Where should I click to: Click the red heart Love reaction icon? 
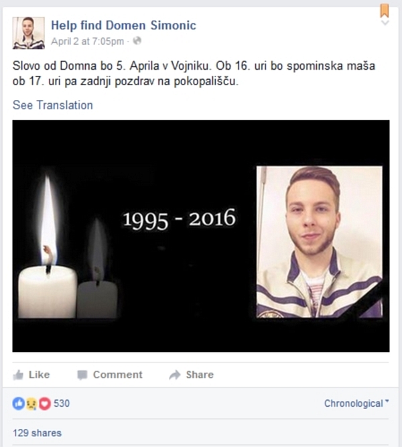[x=45, y=403]
